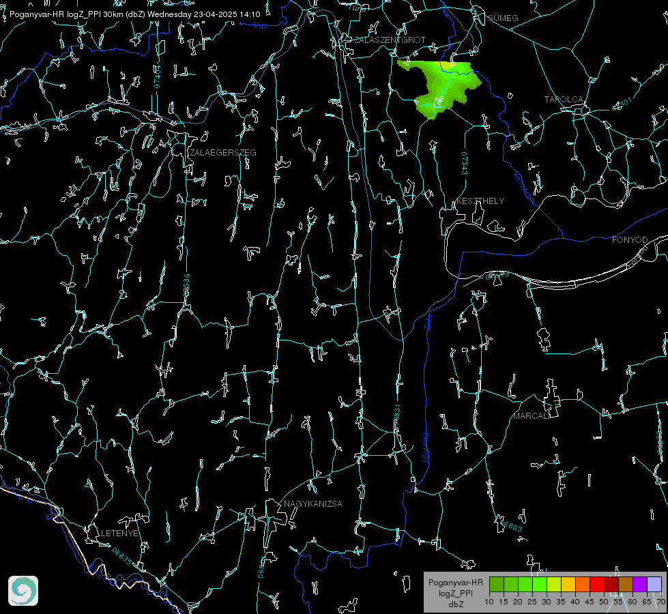Click the KESZTHELY town label
Image resolution: width=668 pixels, height=614 pixels.
(x=480, y=201)
